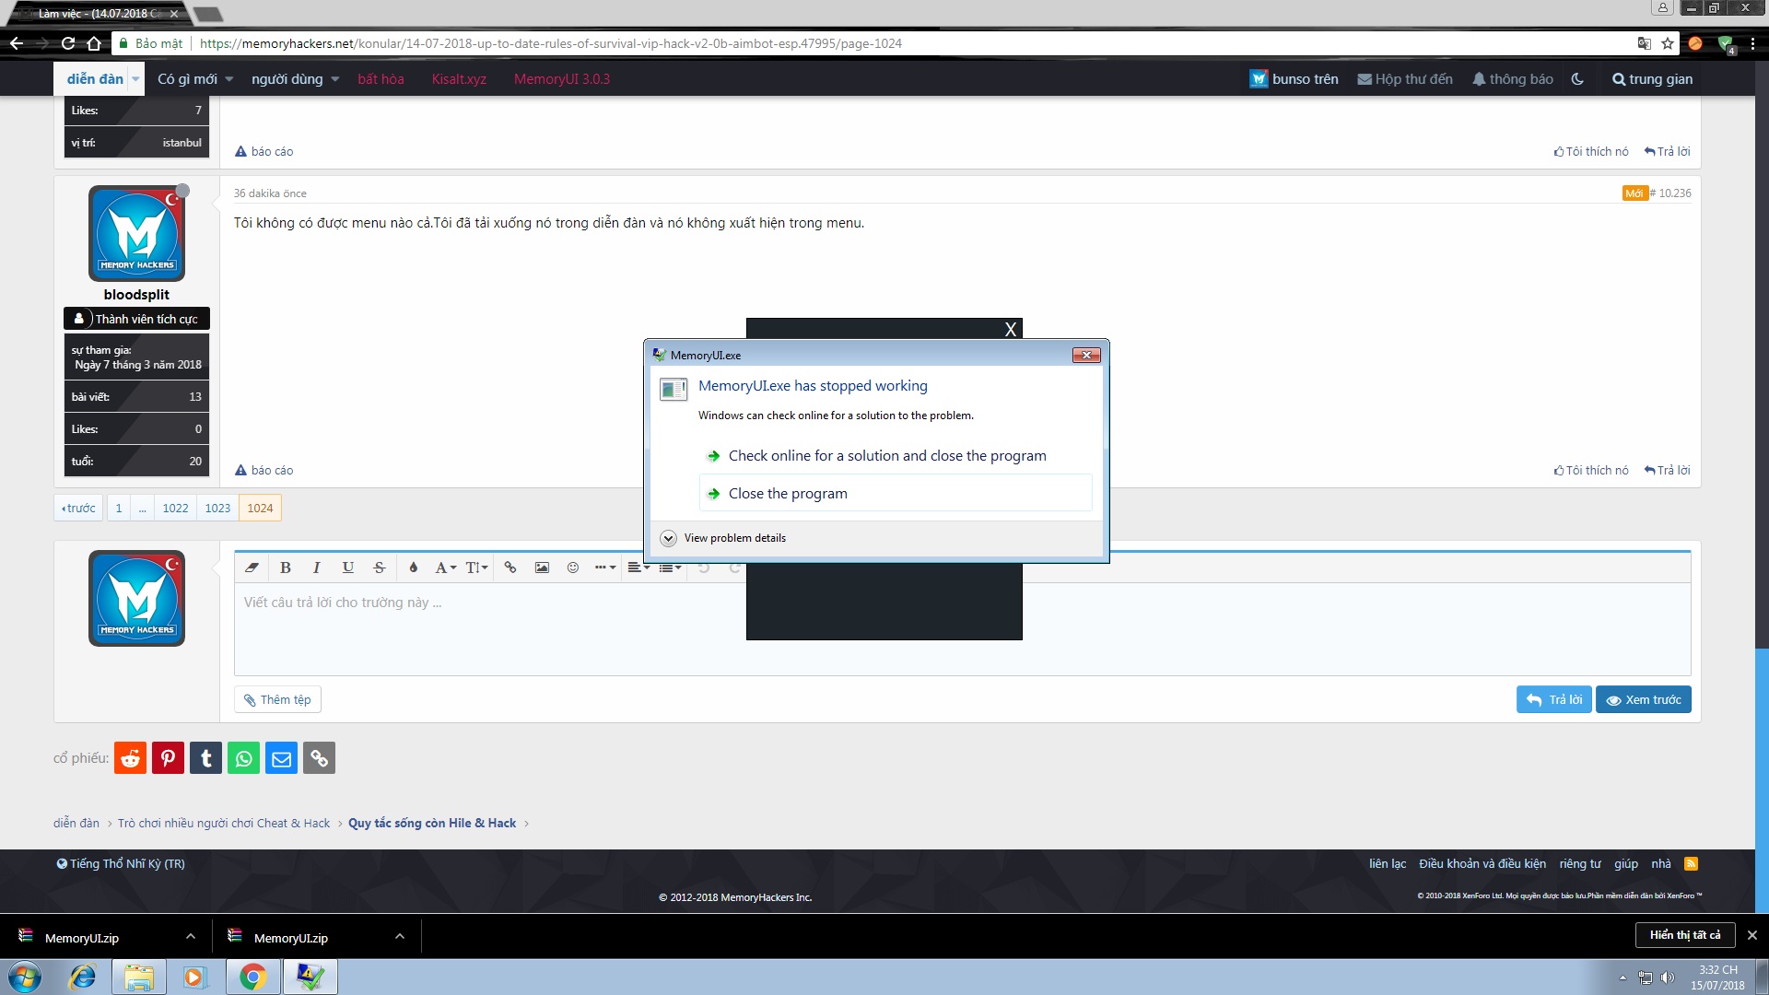
Task: Close the MemoryUI.exe error dialog
Action: pos(1086,355)
